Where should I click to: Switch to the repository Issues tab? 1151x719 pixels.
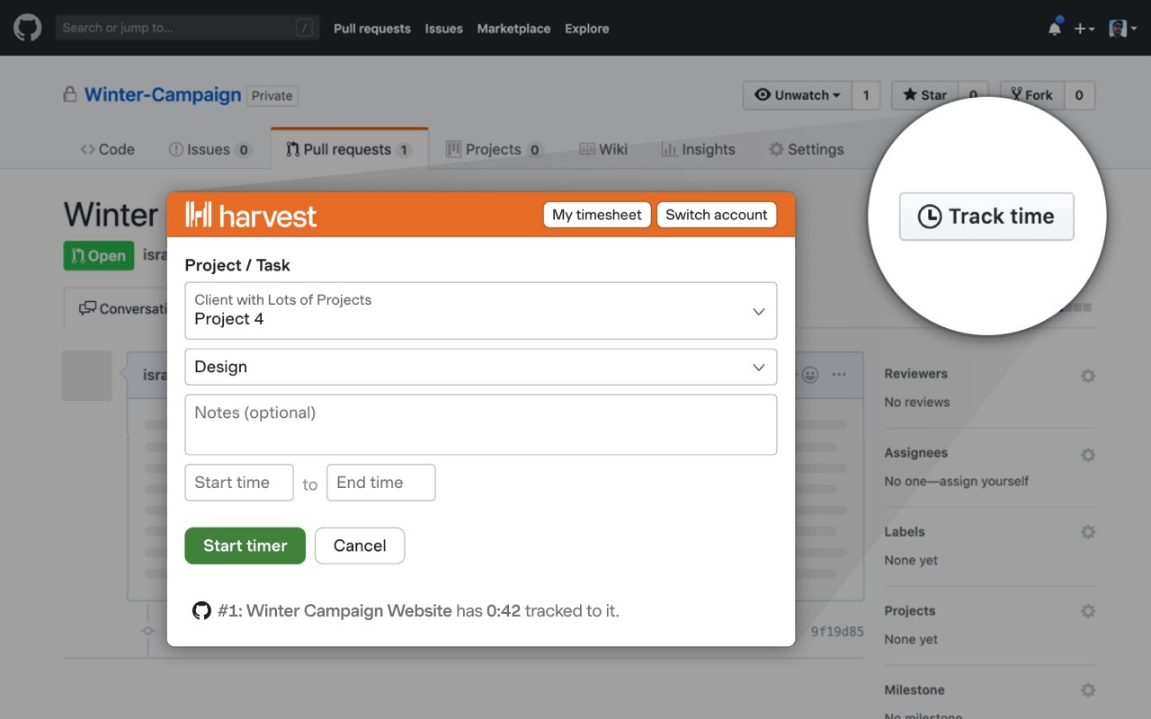coord(210,149)
